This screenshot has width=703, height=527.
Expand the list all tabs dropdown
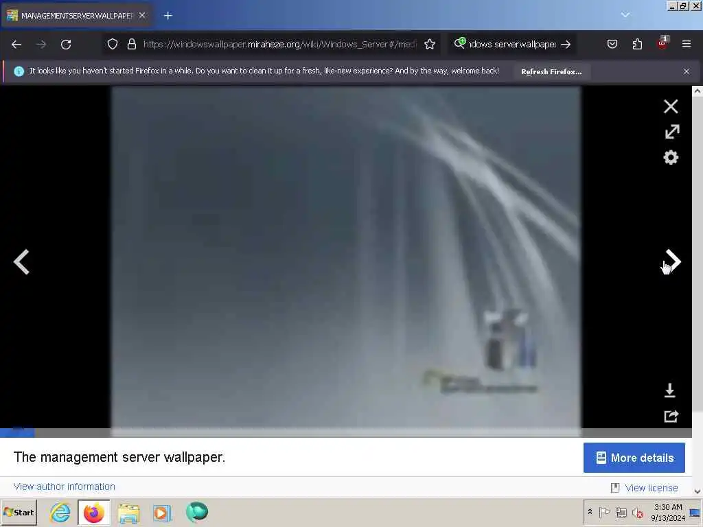(625, 15)
